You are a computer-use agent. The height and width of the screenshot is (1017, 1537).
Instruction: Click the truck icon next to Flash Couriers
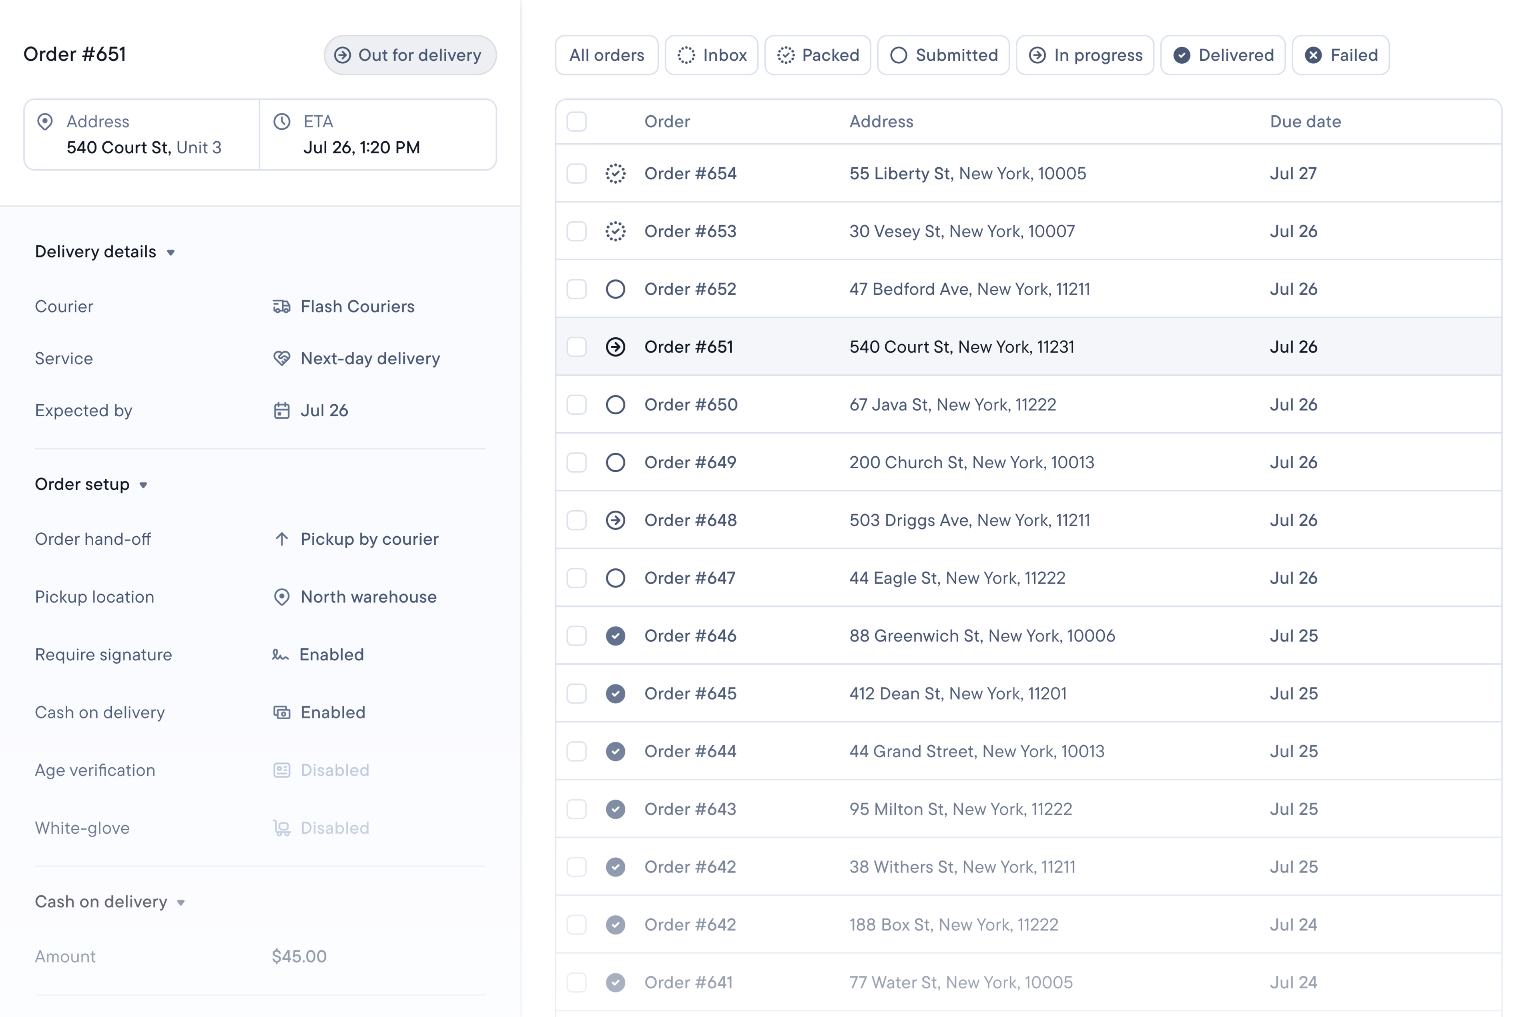(x=281, y=306)
